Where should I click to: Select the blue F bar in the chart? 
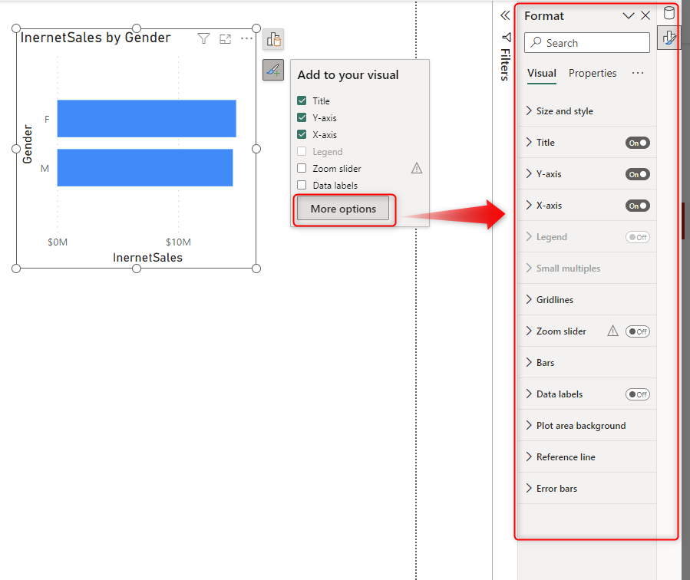coord(146,118)
